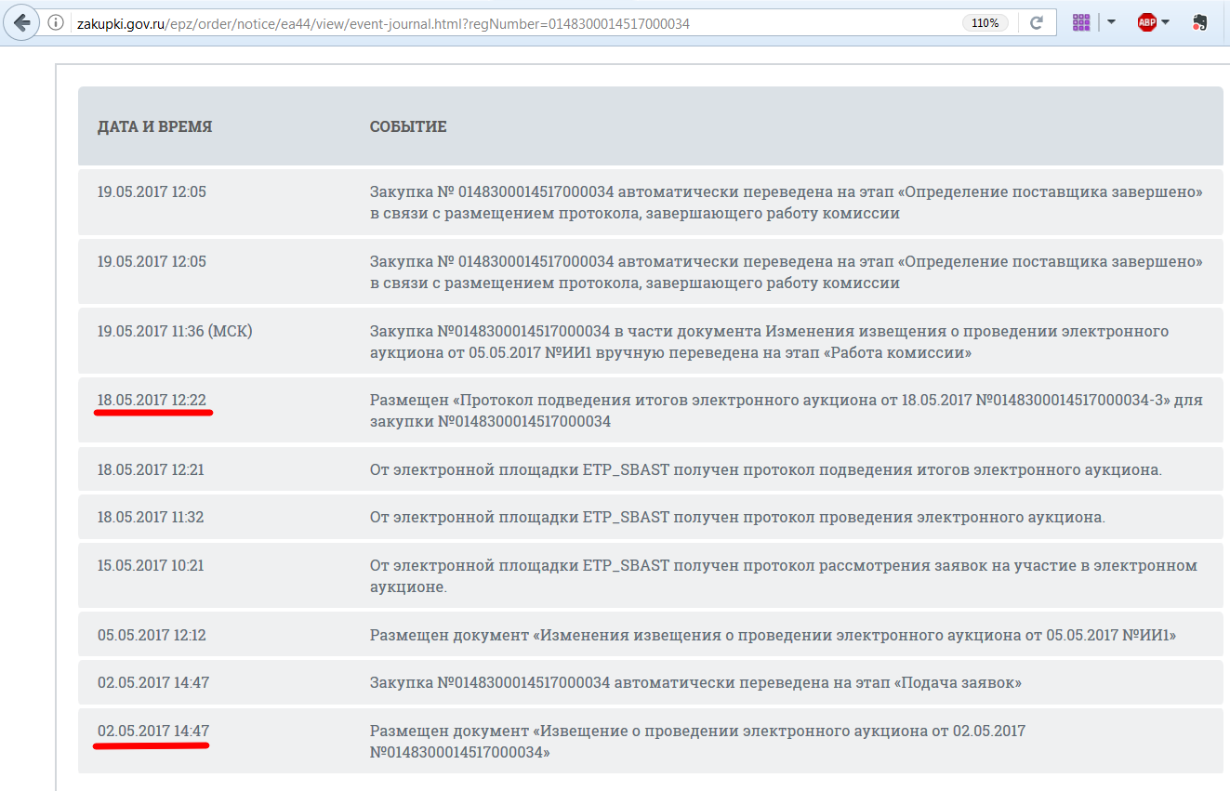The width and height of the screenshot is (1230, 791).
Task: Reload the page with the refresh icon
Action: [x=1037, y=23]
